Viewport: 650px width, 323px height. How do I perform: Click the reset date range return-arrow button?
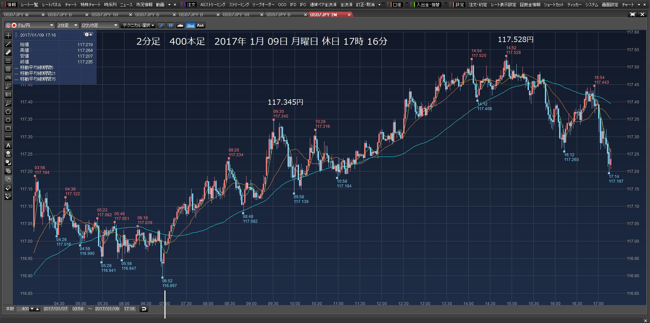[x=144, y=309]
